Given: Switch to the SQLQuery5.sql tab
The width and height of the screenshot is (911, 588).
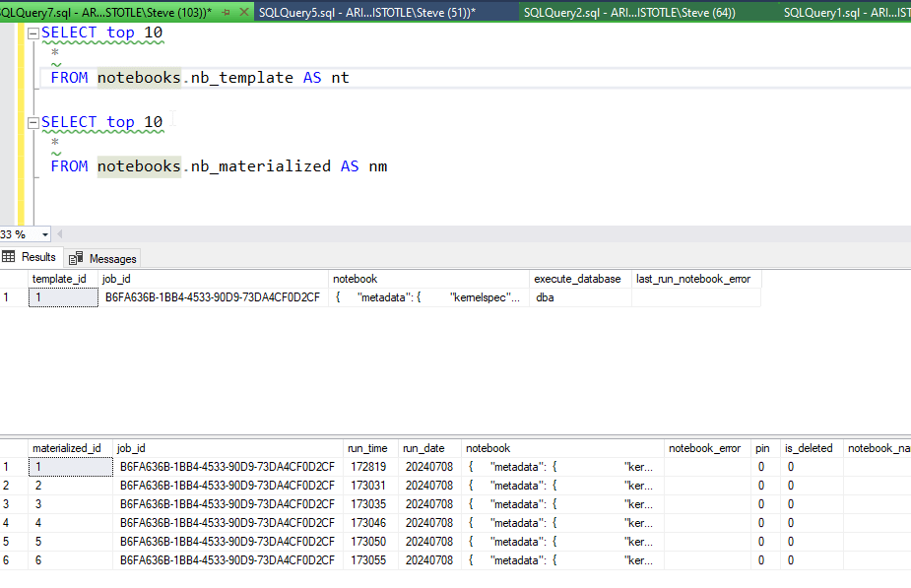Looking at the screenshot, I should (366, 12).
